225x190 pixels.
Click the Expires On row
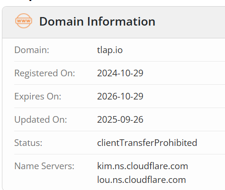(x=119, y=96)
